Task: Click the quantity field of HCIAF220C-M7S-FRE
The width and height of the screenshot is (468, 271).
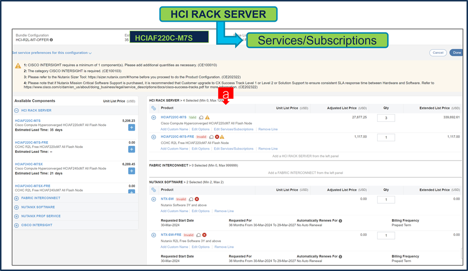Action: pos(386,138)
